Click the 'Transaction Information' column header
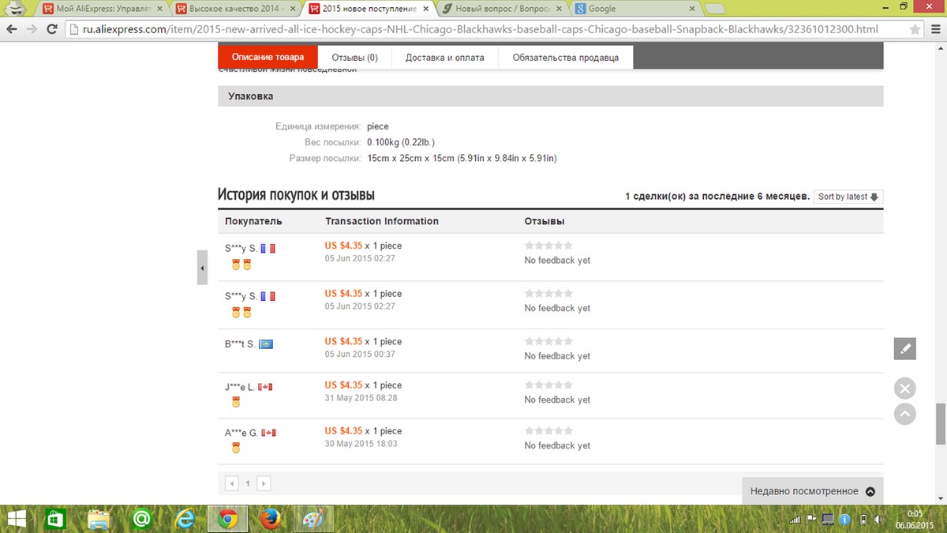The height and width of the screenshot is (533, 947). pyautogui.click(x=382, y=221)
